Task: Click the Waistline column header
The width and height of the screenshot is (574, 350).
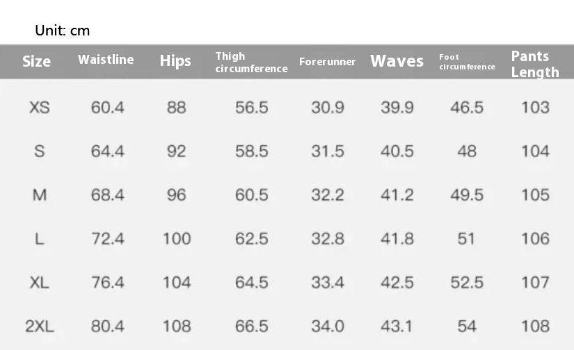Action: [x=106, y=60]
